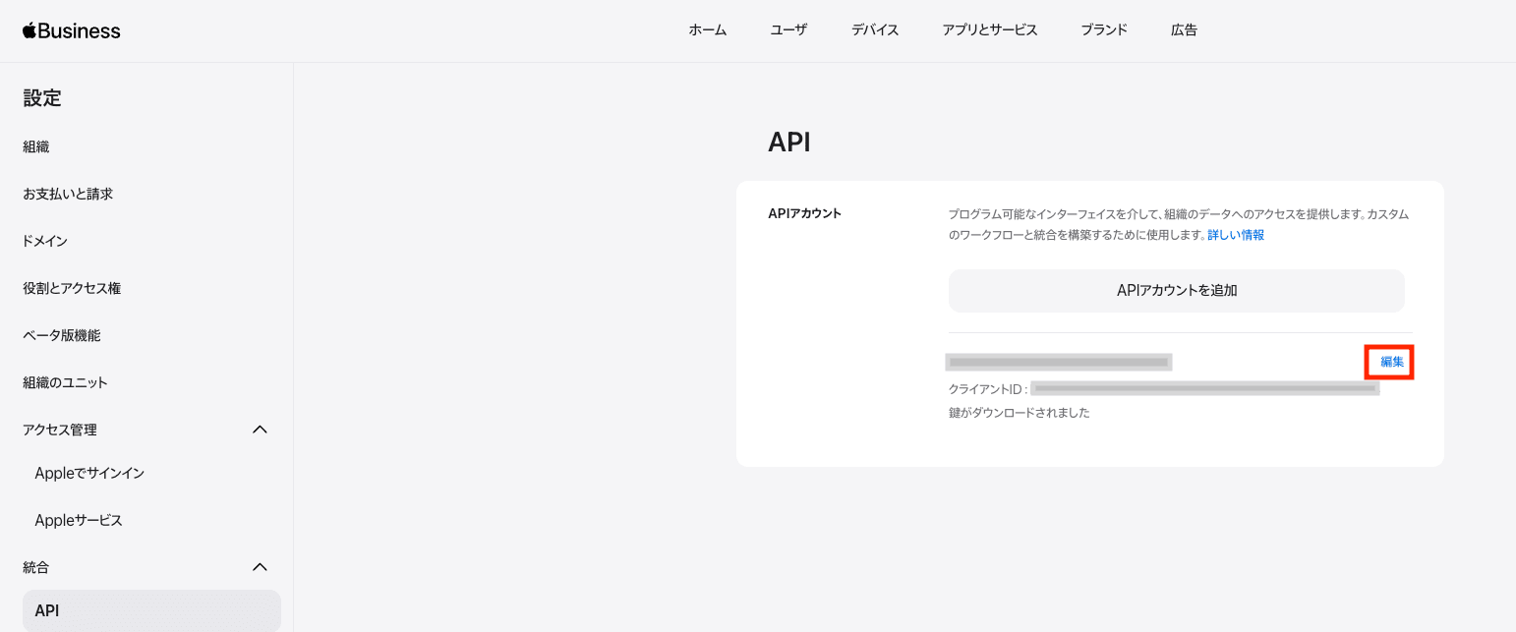Viewport: 1516px width, 632px height.
Task: Collapse the アクセス管理 section chevron
Action: coord(260,430)
